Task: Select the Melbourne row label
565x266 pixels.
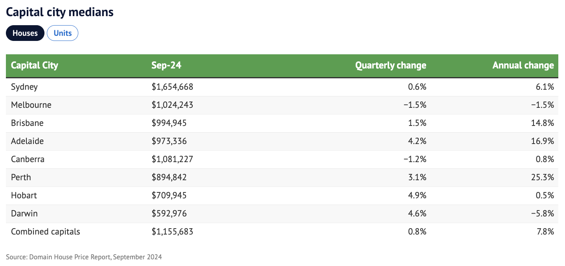Action: pyautogui.click(x=31, y=105)
